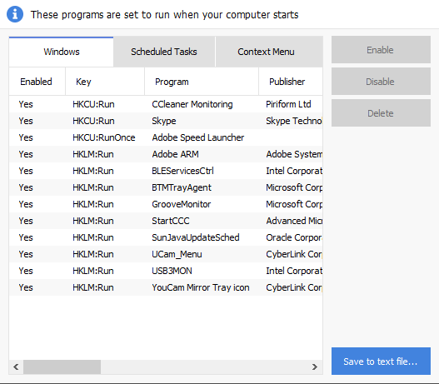439x384 pixels.
Task: Click the blue information icon
Action: click(15, 14)
